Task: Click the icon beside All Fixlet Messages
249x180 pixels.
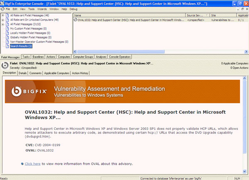Action: click(7, 24)
